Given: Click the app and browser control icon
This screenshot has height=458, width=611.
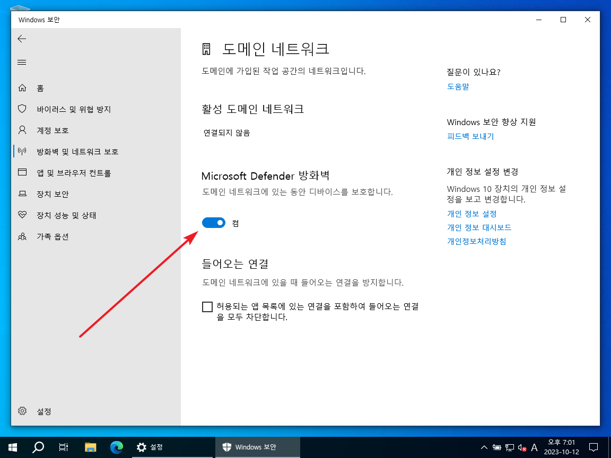Looking at the screenshot, I should [x=22, y=172].
